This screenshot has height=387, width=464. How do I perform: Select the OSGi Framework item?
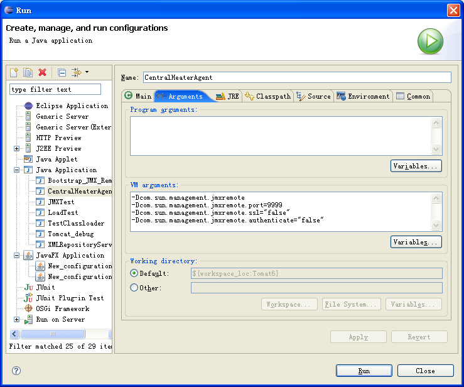click(x=62, y=308)
